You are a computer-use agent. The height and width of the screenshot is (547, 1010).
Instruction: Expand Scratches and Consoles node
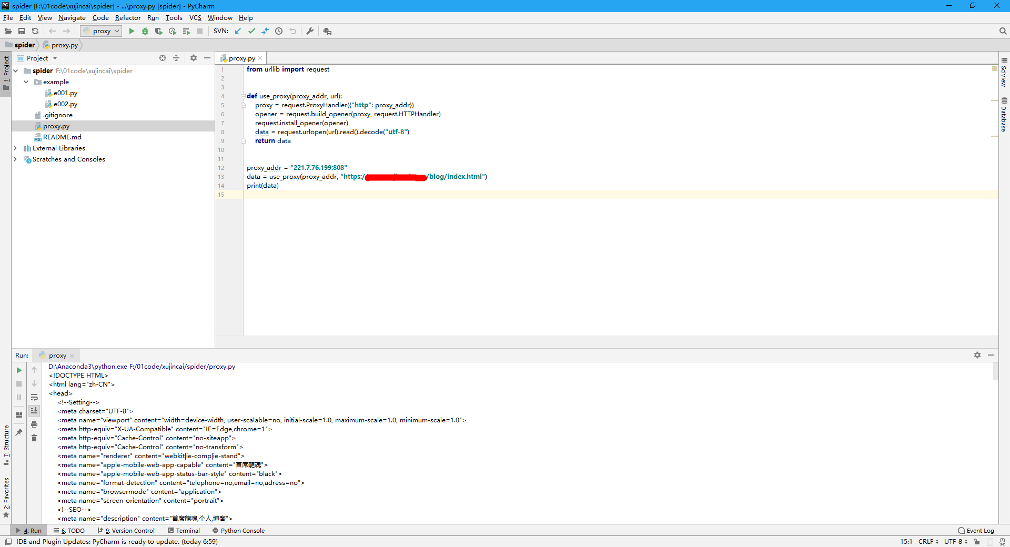(x=15, y=159)
